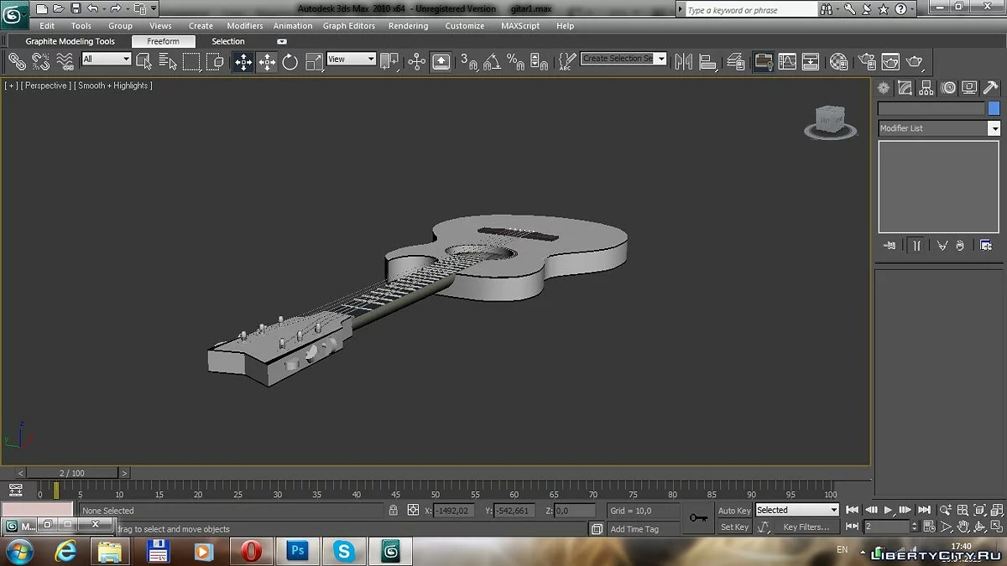Toggle the selection lock padlock
The height and width of the screenshot is (566, 1007).
tap(393, 510)
